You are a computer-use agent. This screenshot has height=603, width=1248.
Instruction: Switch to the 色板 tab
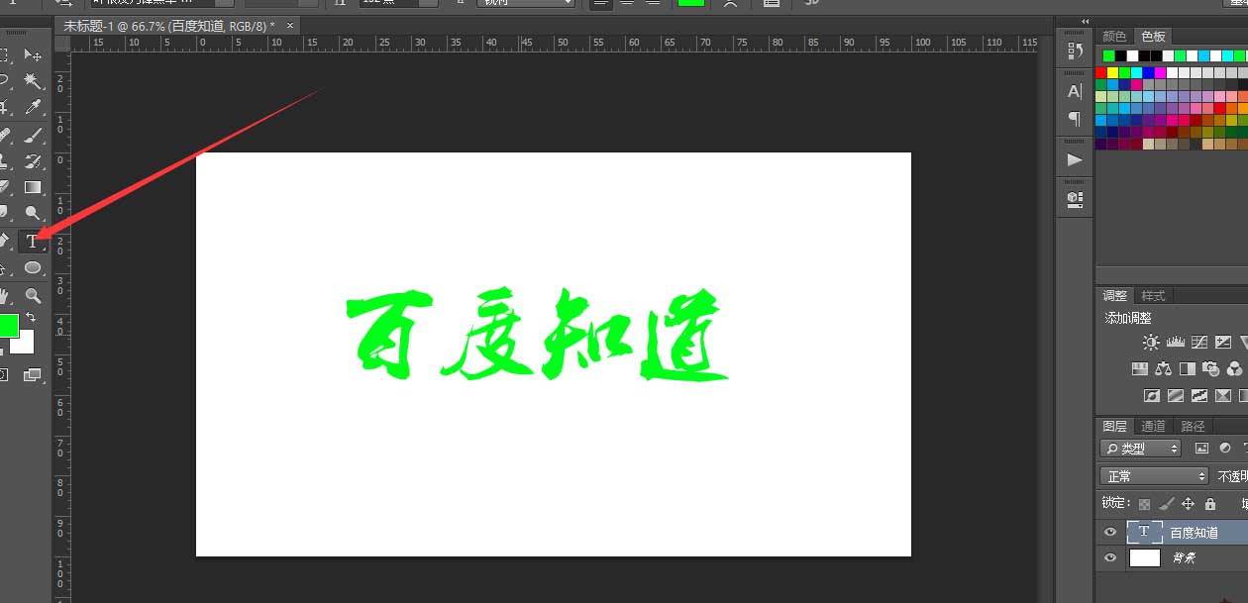1153,37
